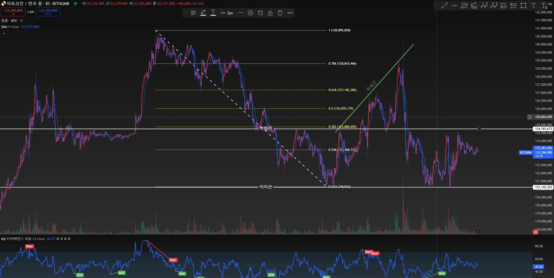Click the red event marker labeled 2
Image resolution: width=554 pixels, height=278 pixels.
[x=536, y=232]
